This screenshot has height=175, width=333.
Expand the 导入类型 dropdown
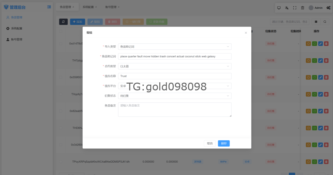pyautogui.click(x=175, y=47)
